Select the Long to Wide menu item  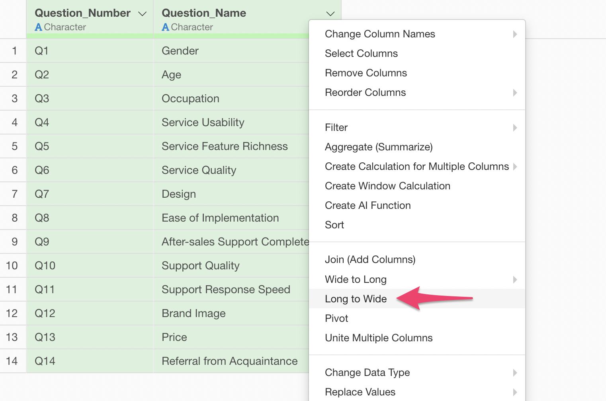click(356, 299)
